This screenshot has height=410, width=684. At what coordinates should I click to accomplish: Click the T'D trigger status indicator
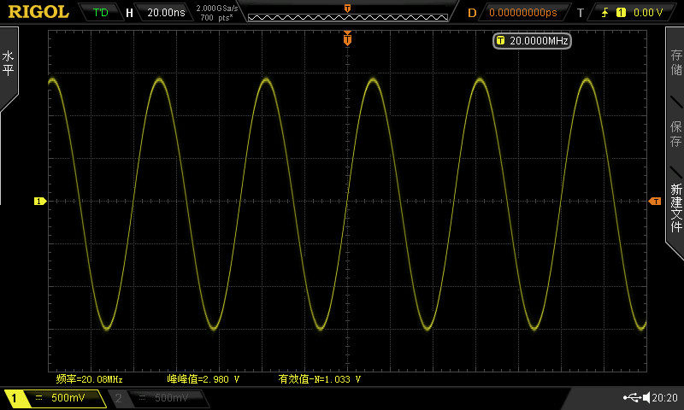tap(100, 13)
